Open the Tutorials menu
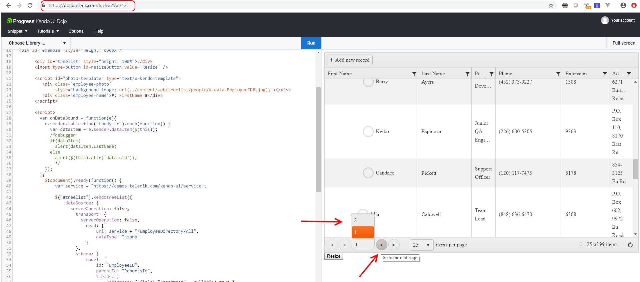 coord(48,31)
